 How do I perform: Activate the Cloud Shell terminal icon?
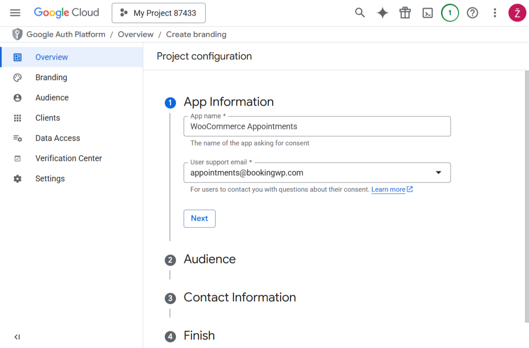tap(428, 13)
